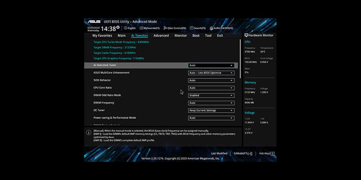Show Last Modified settings
This screenshot has height=180, width=361.
coord(219,153)
